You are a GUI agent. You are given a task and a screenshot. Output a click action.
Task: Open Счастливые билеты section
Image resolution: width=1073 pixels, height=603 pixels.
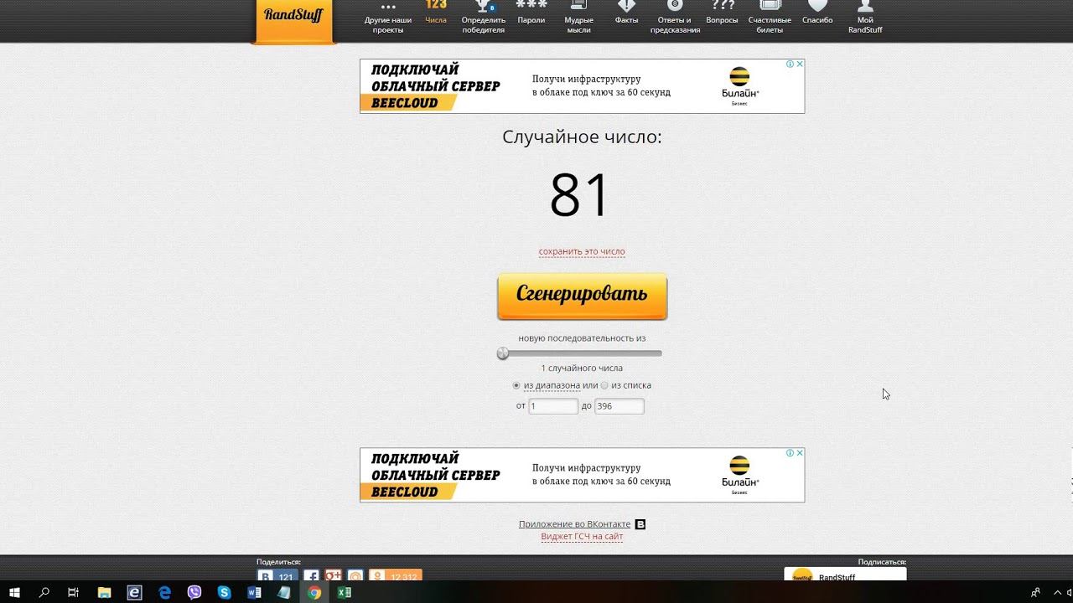pyautogui.click(x=770, y=18)
